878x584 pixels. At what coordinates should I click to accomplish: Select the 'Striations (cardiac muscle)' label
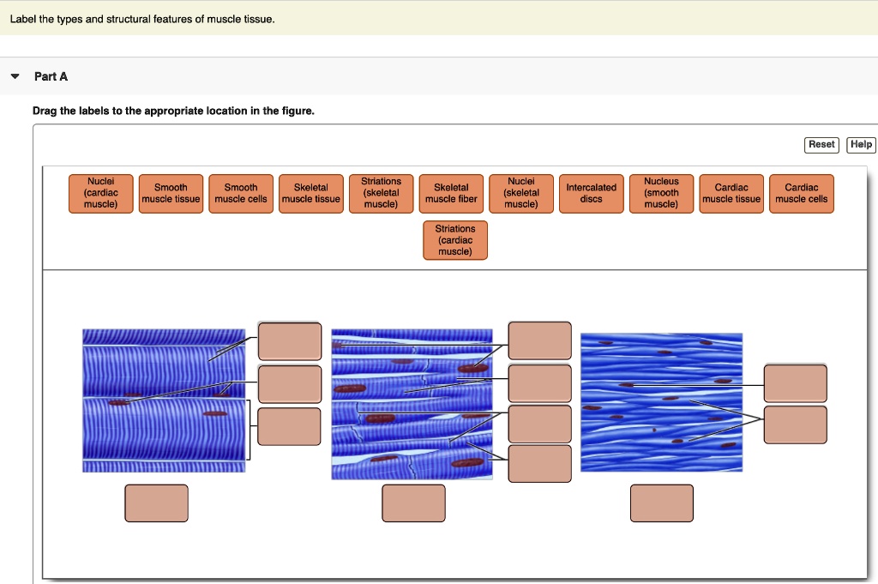[454, 240]
